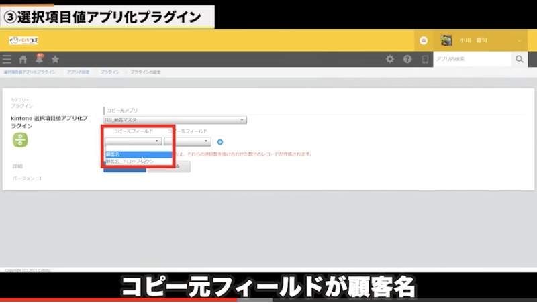This screenshot has width=537, height=303.
Task: Click the green plugin icon
Action: coord(21,140)
